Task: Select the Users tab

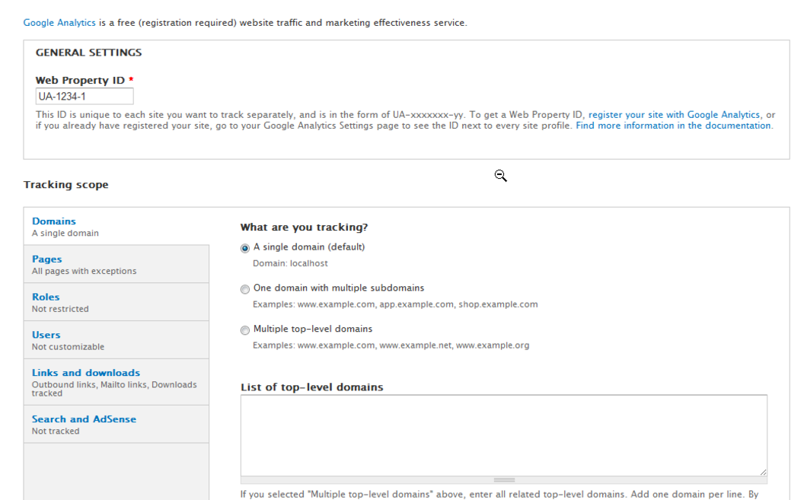Action: (x=46, y=335)
